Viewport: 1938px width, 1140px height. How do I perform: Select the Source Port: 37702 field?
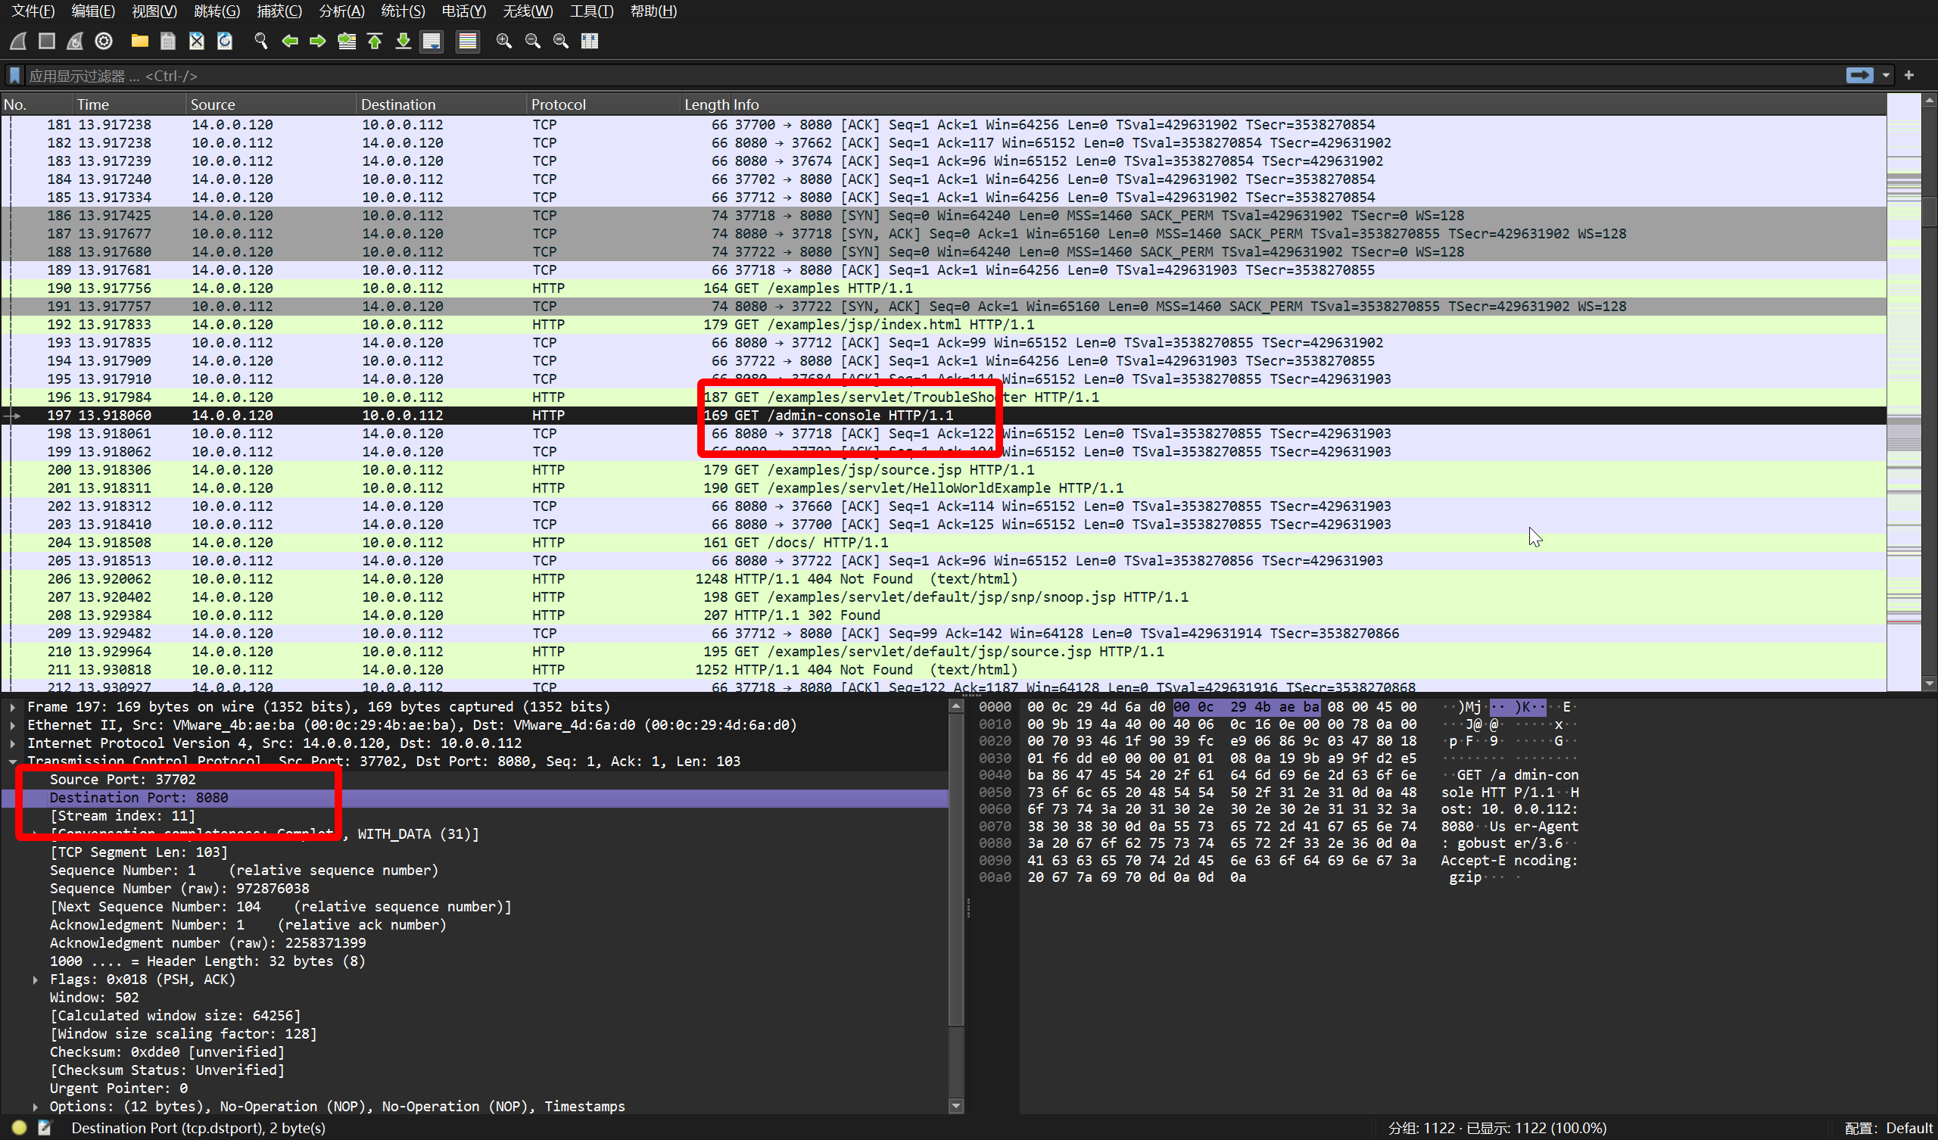coord(475,779)
